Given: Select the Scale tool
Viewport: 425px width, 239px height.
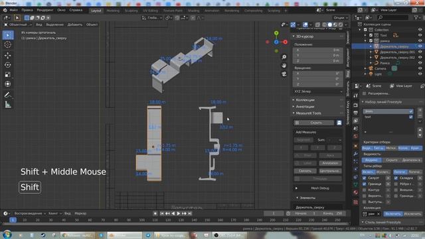Looking at the screenshot, I should point(8,74).
